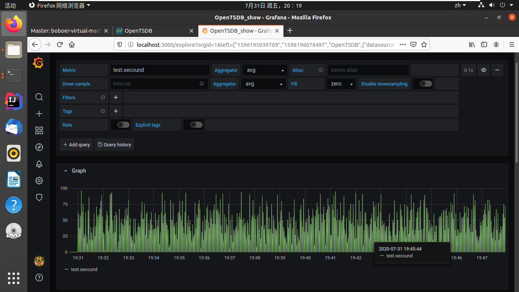Reload the page in Firefox
Viewport: 519px width, 292px height.
[x=60, y=44]
